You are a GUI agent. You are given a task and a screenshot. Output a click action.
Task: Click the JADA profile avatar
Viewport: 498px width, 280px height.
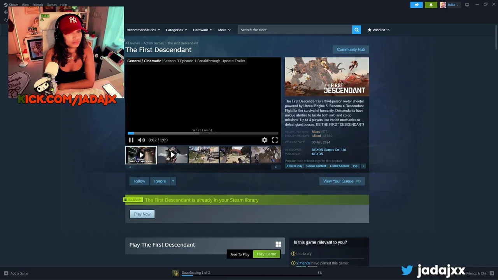443,5
